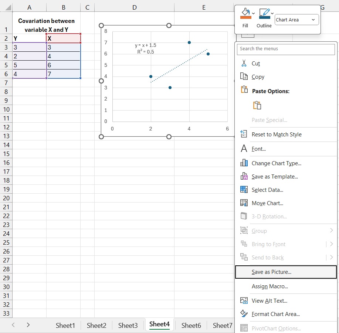This screenshot has width=339, height=333.
Task: Select Assign Macro... entry
Action: point(269,286)
